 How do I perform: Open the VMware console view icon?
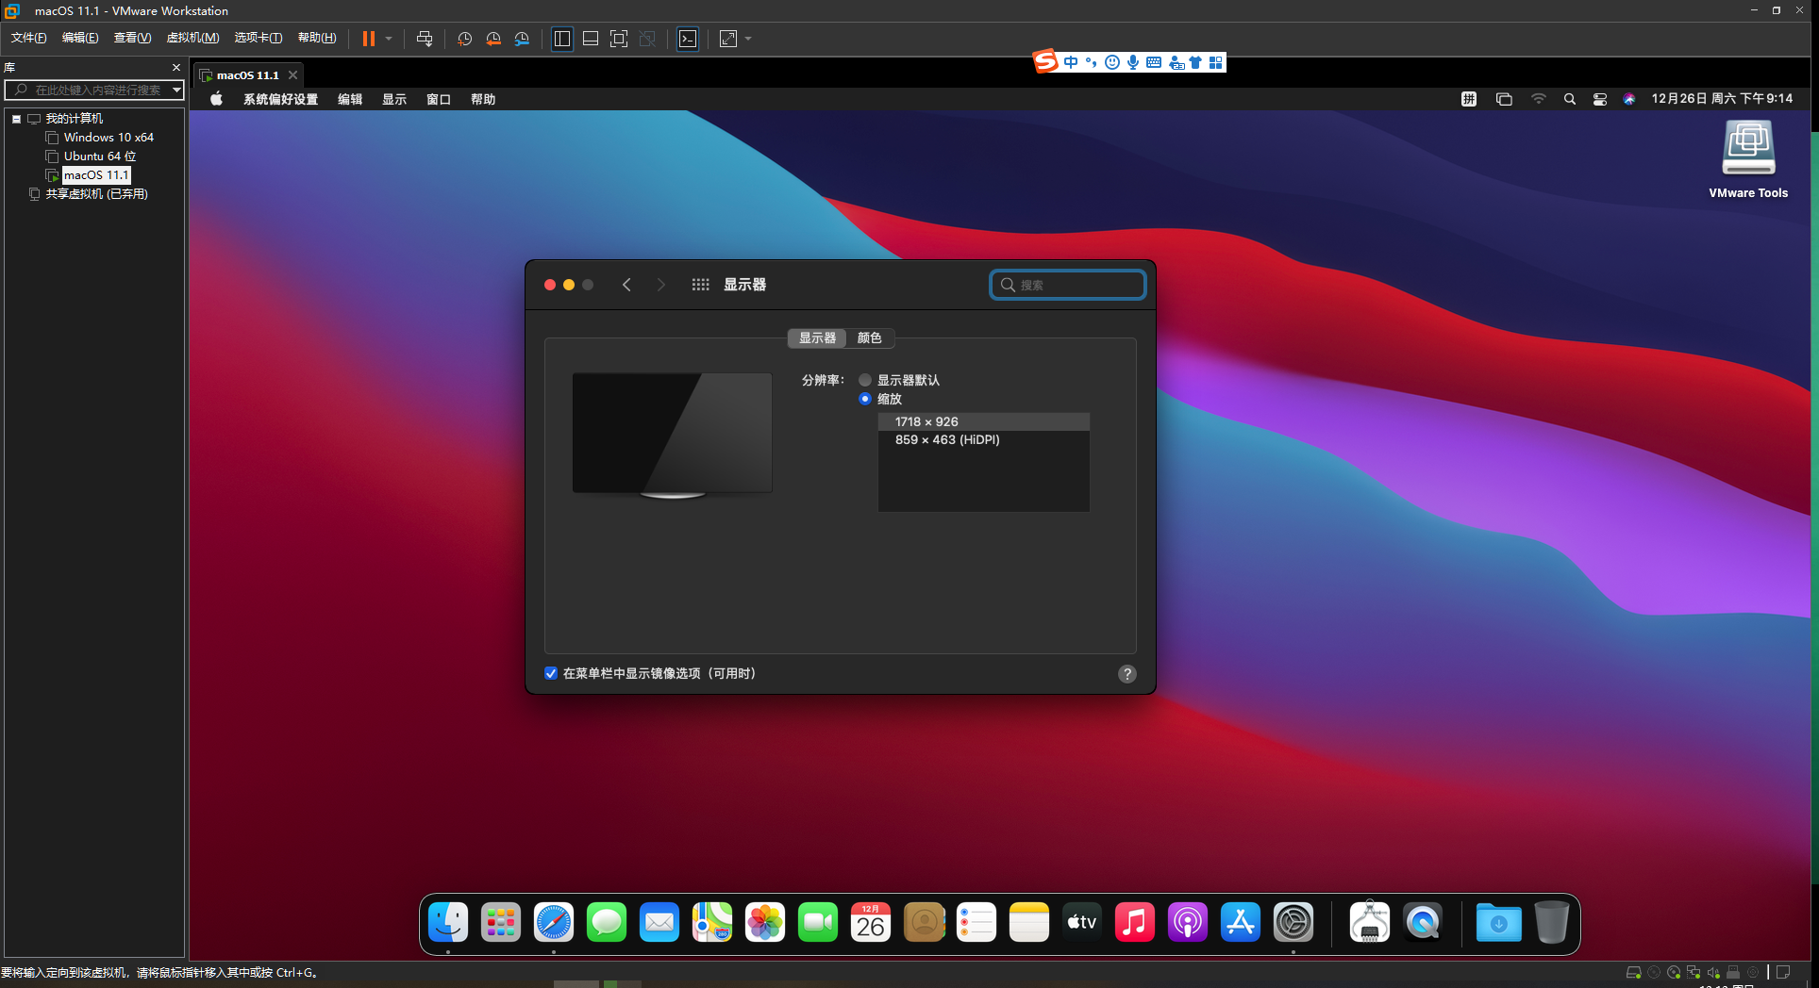click(x=689, y=39)
